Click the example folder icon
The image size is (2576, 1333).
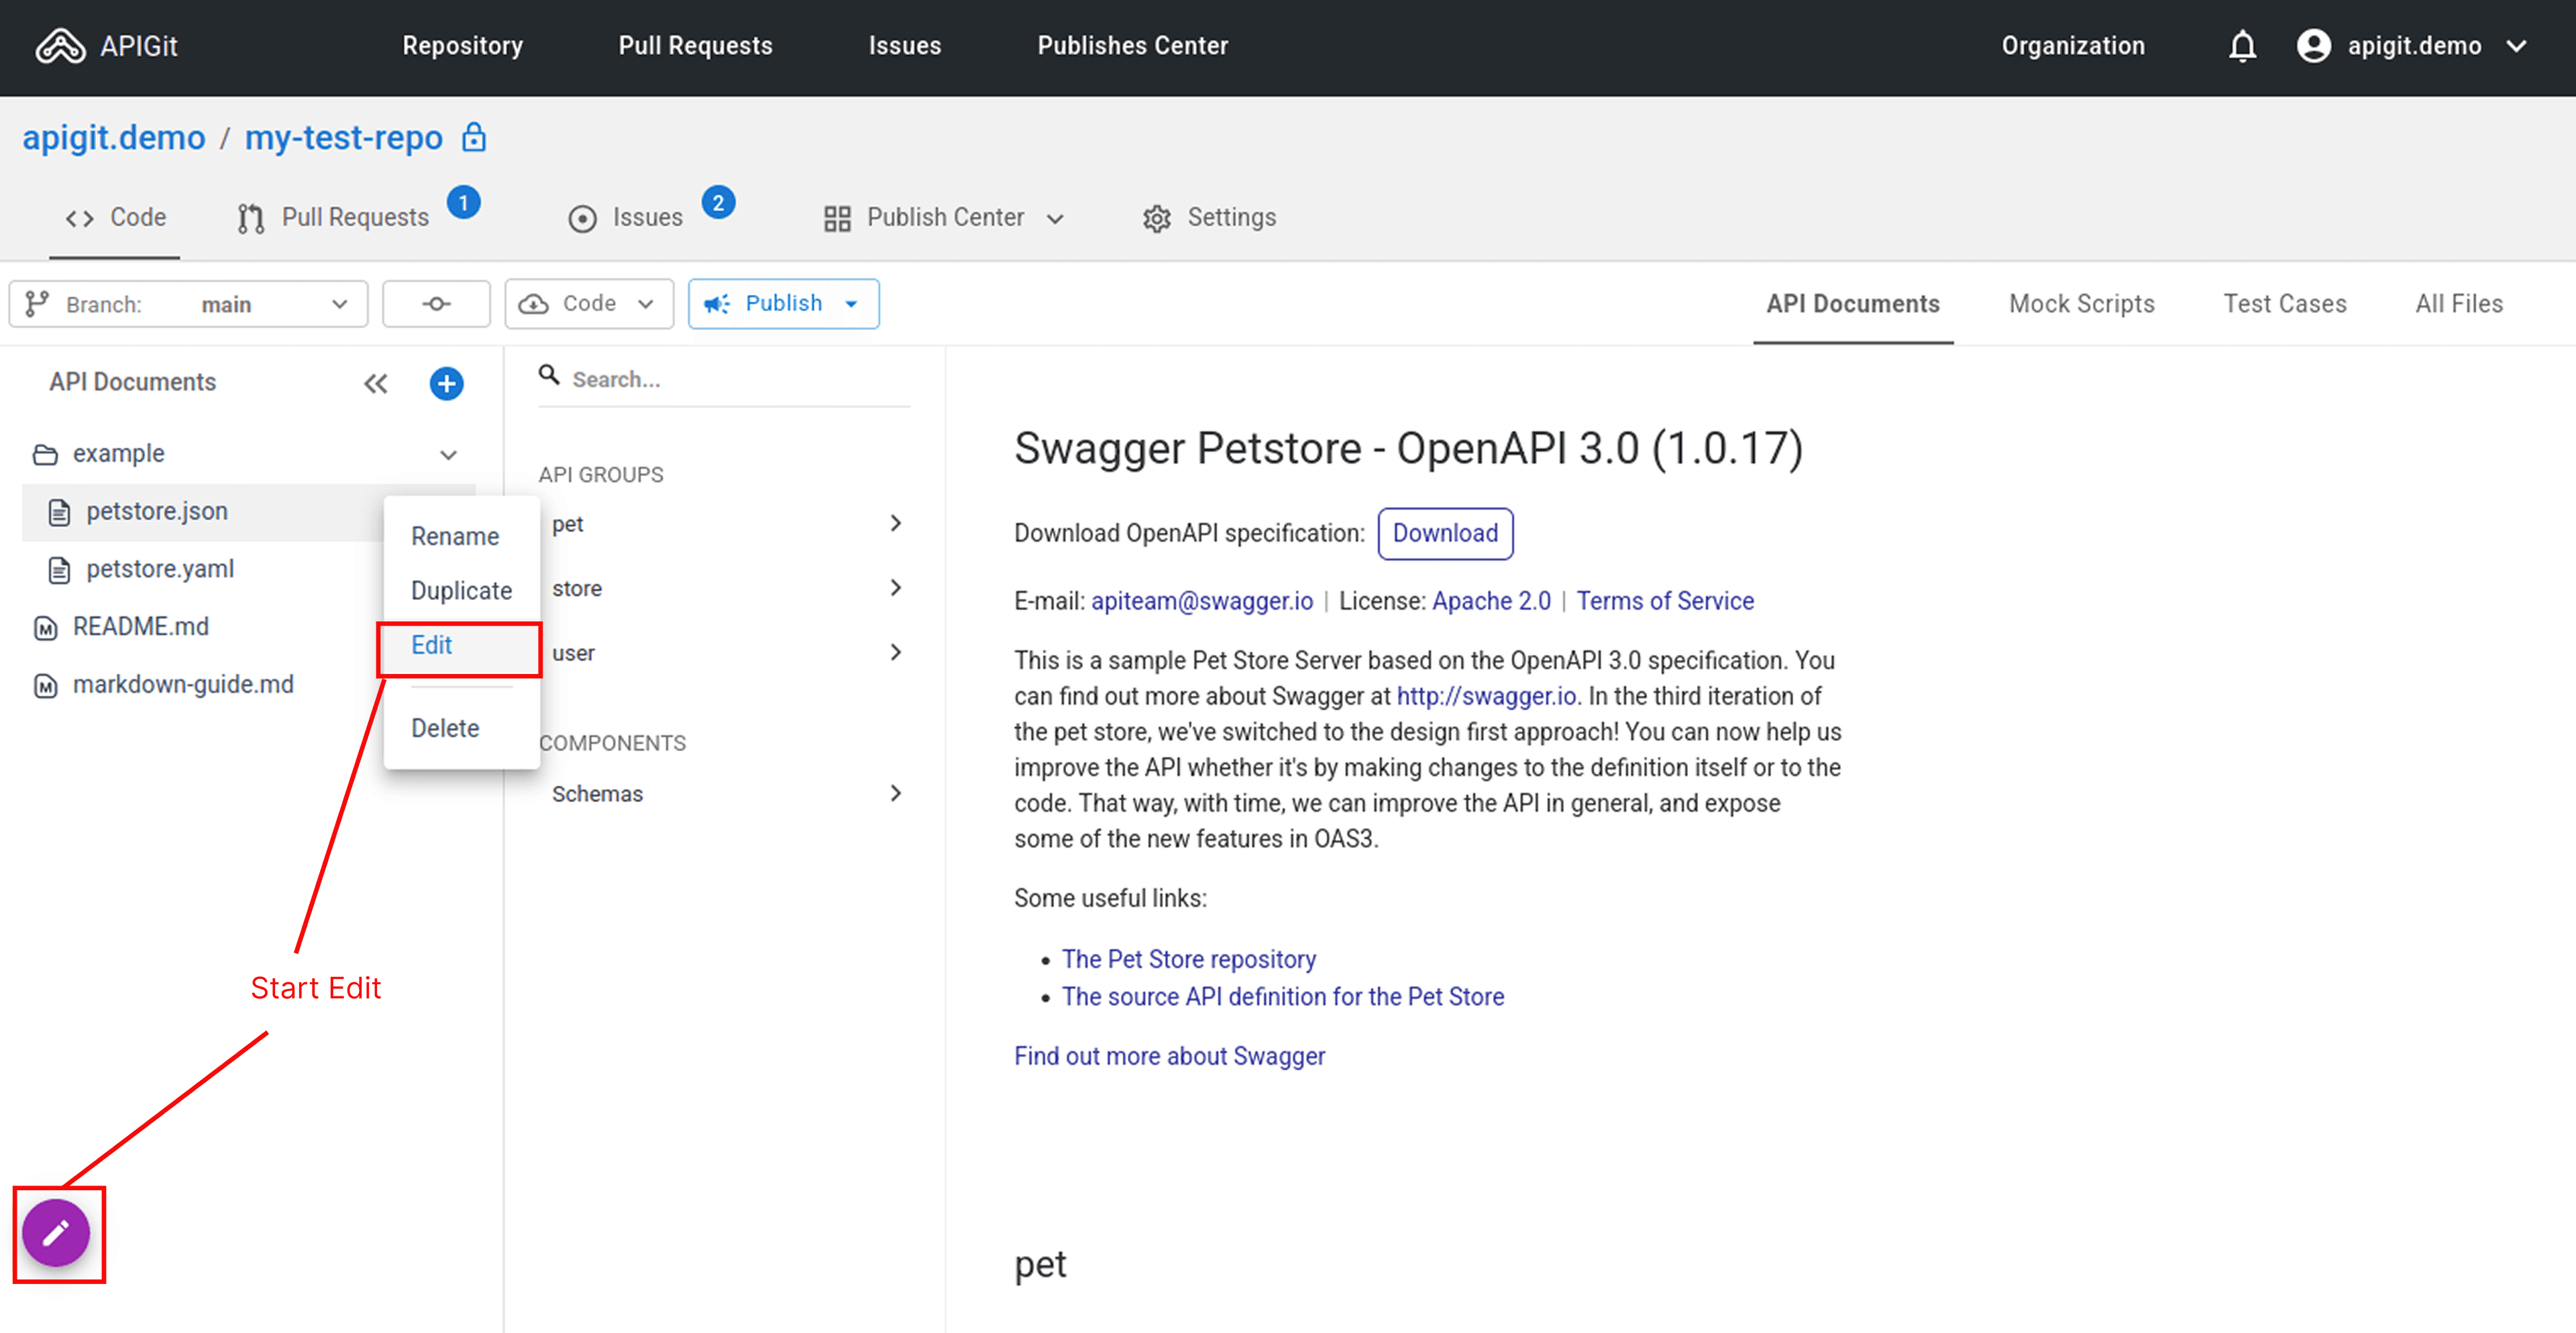coord(45,455)
